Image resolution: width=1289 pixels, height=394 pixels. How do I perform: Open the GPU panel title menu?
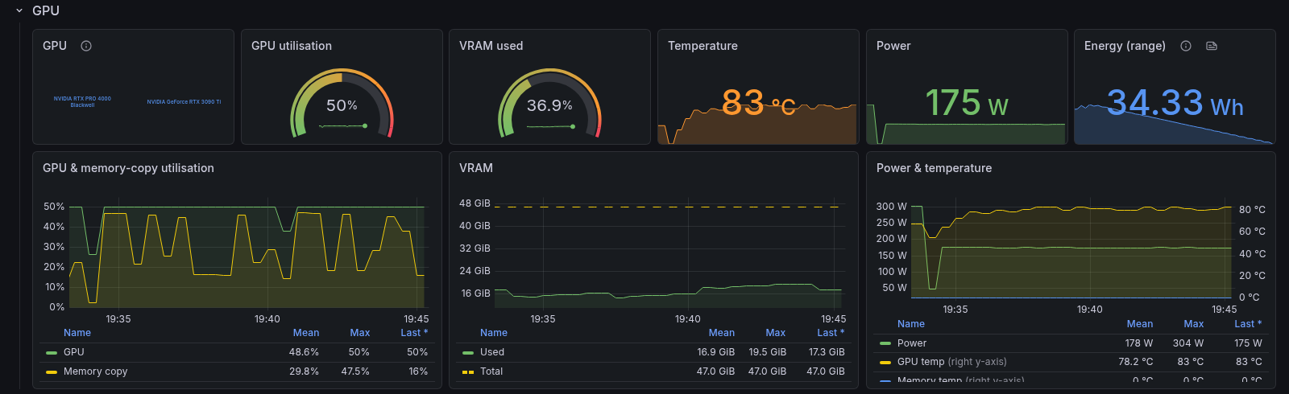click(x=55, y=46)
